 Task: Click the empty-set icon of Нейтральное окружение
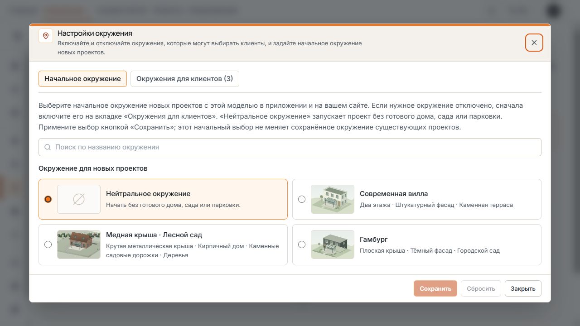(79, 199)
